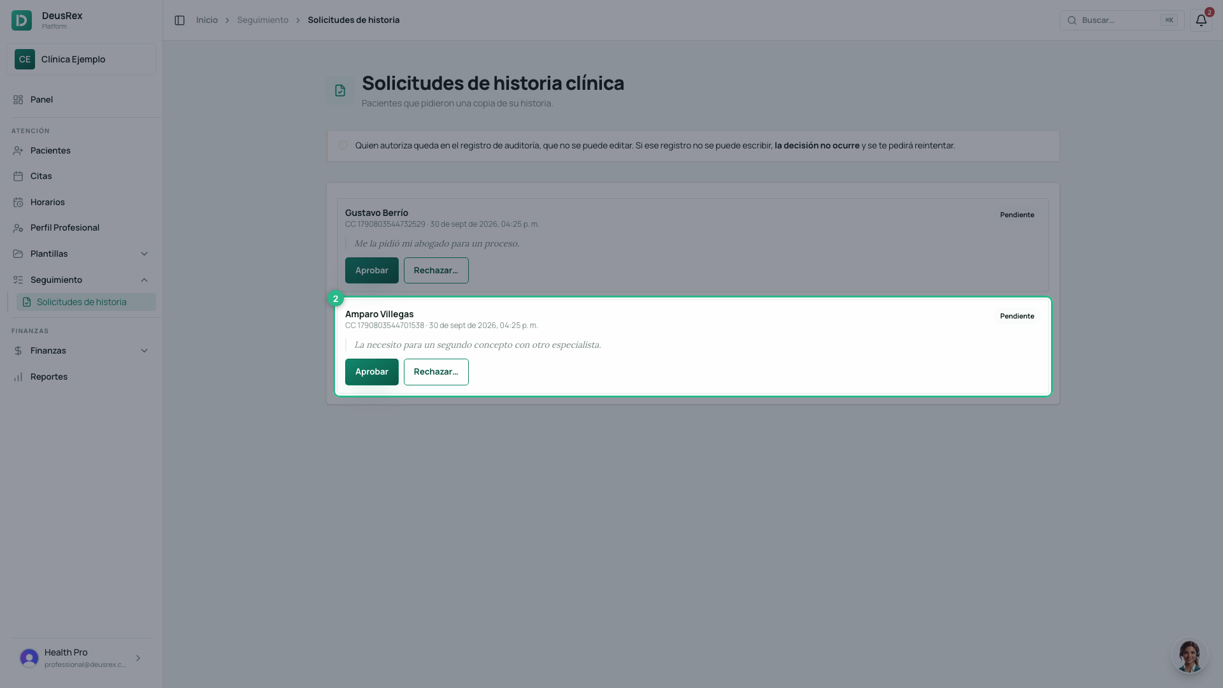Click Pendiente badge on Amparo Villegas
Image resolution: width=1223 pixels, height=688 pixels.
1017,317
